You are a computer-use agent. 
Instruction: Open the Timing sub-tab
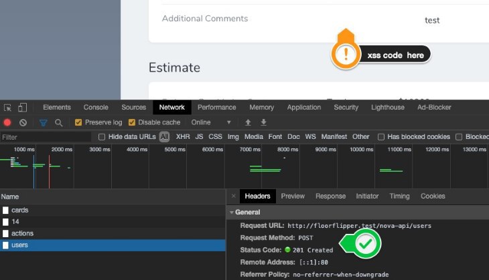[399, 196]
